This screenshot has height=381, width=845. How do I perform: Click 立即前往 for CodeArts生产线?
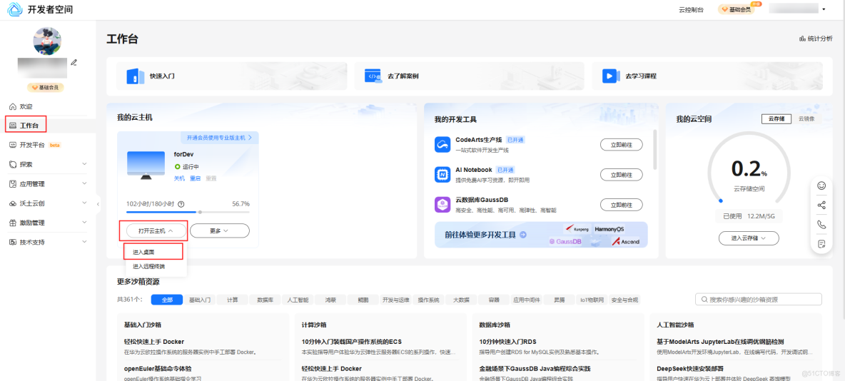(622, 144)
